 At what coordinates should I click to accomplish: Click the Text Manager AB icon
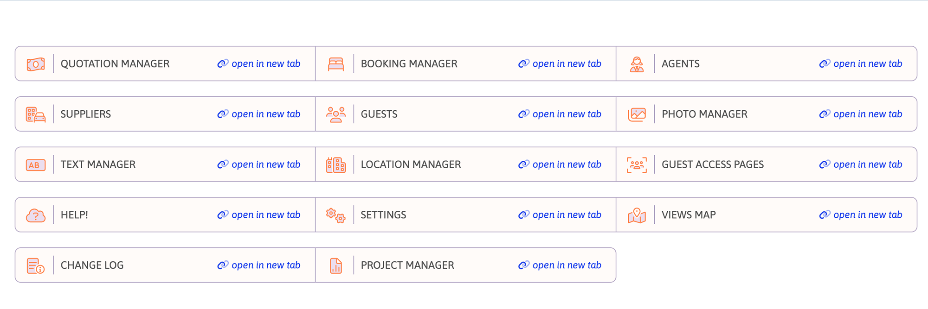pos(36,165)
